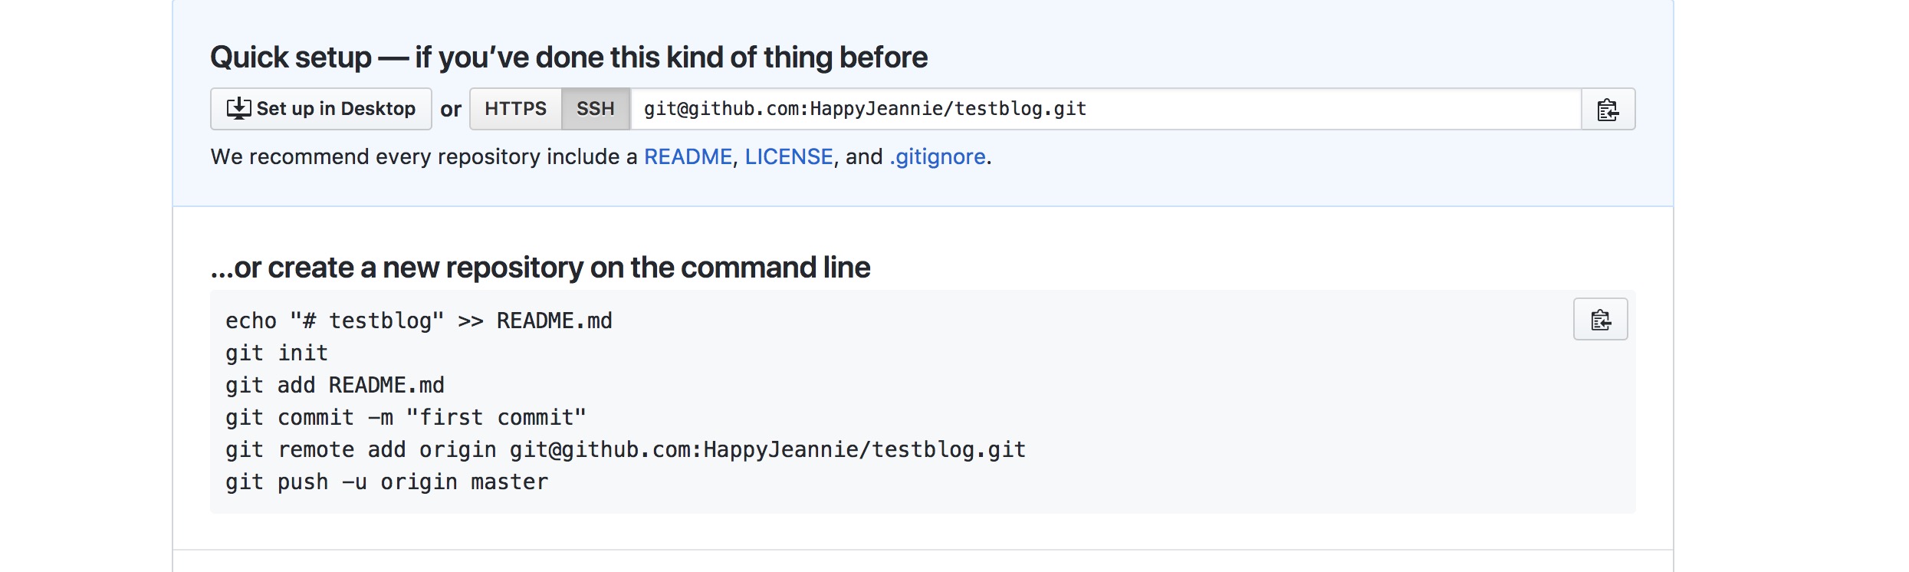Select the SSH protocol option
Screen dimensions: 1909x572
(596, 109)
